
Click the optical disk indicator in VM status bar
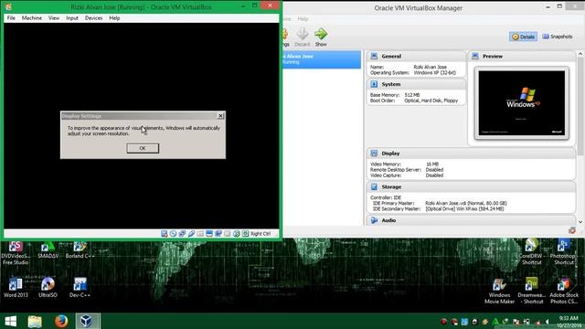point(173,234)
